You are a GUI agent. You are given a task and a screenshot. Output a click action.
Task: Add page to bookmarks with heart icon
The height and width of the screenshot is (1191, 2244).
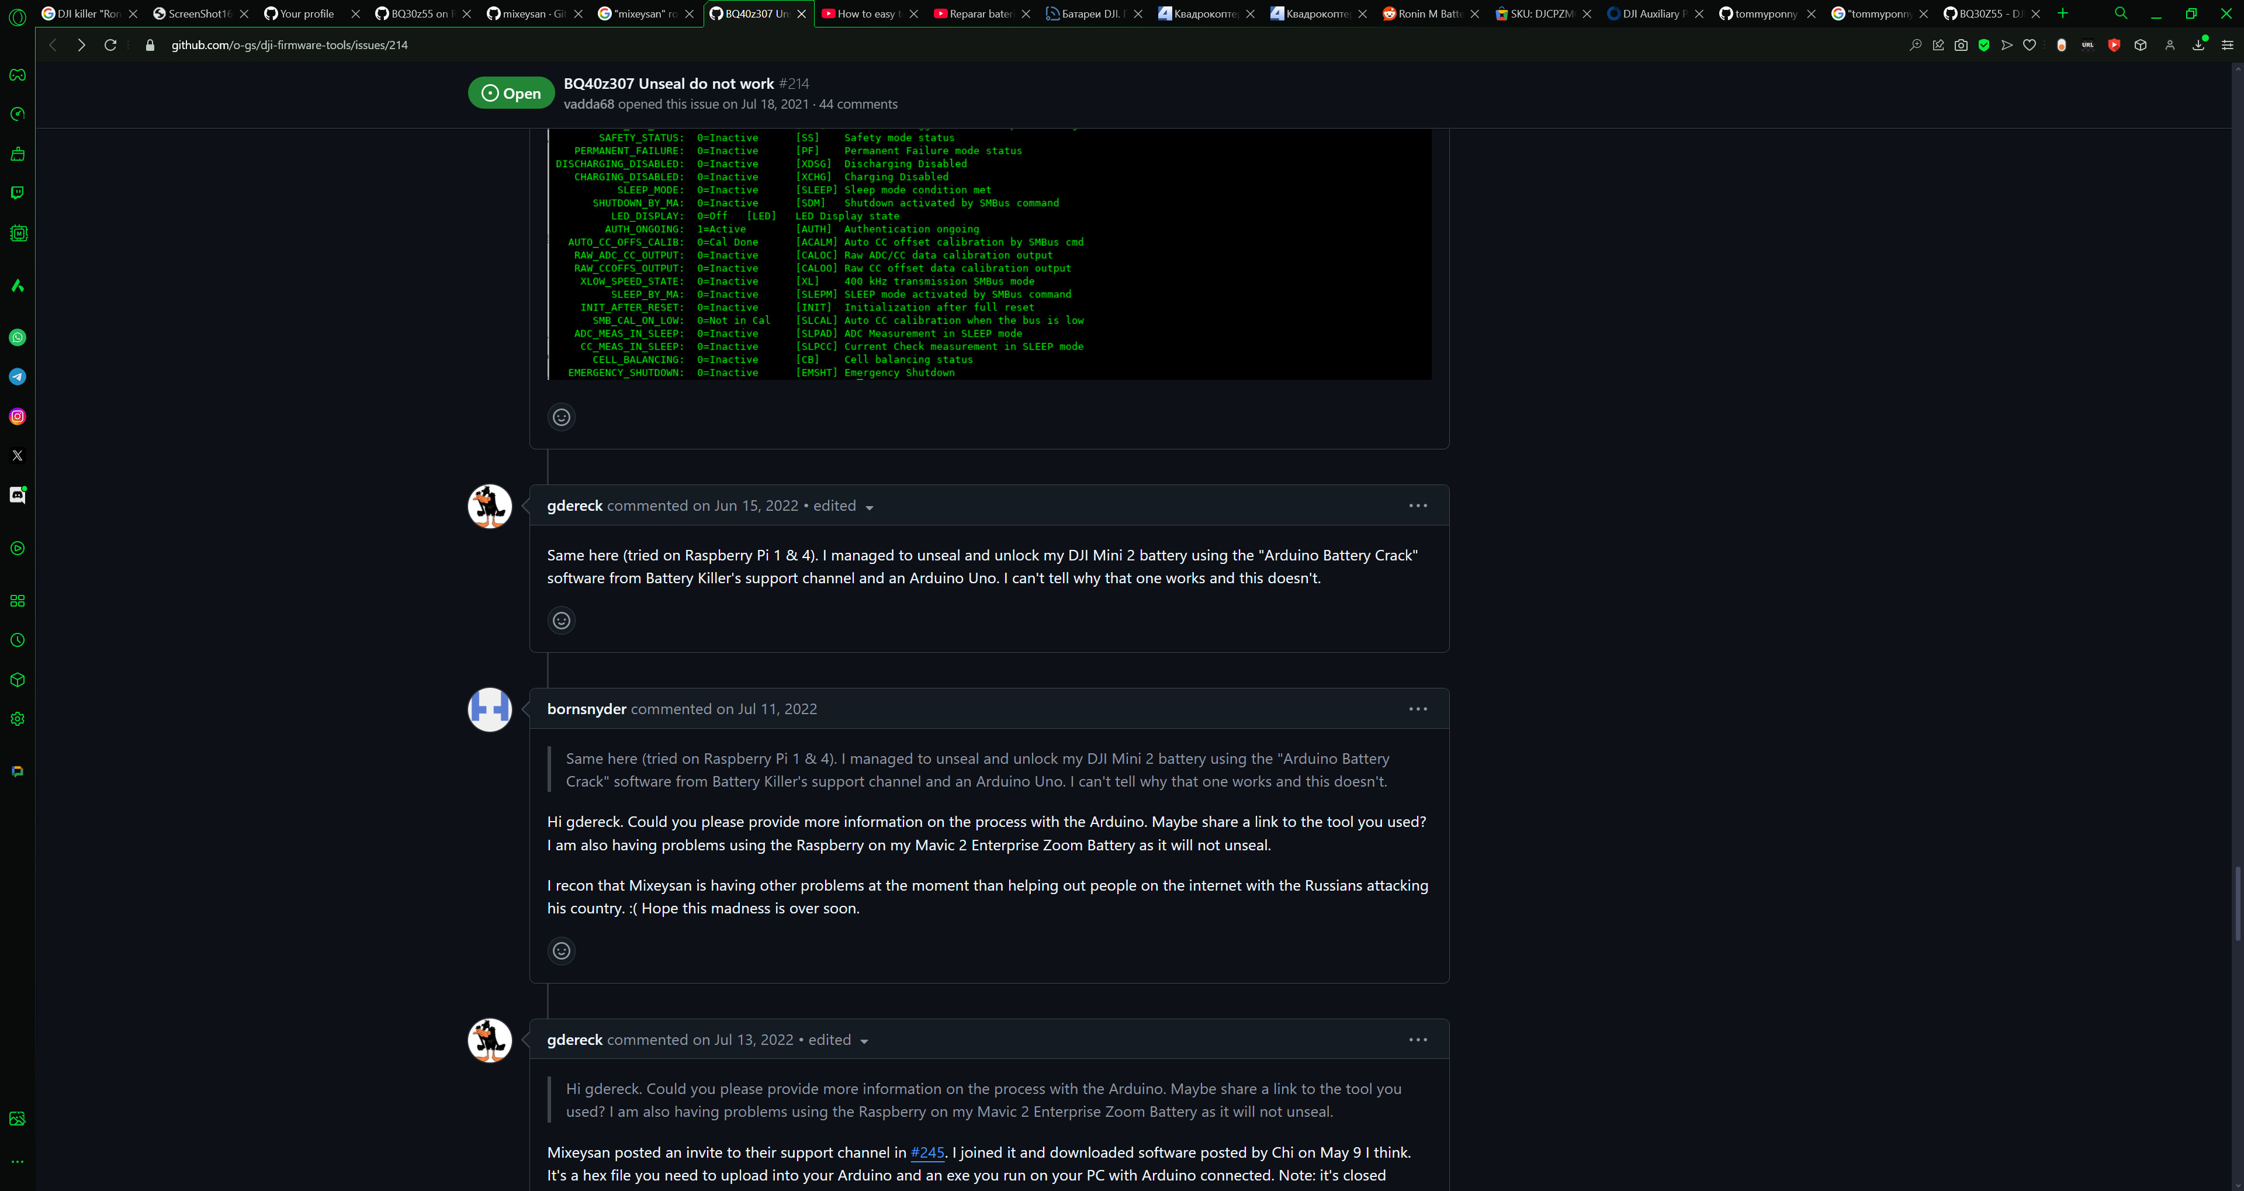tap(2030, 46)
